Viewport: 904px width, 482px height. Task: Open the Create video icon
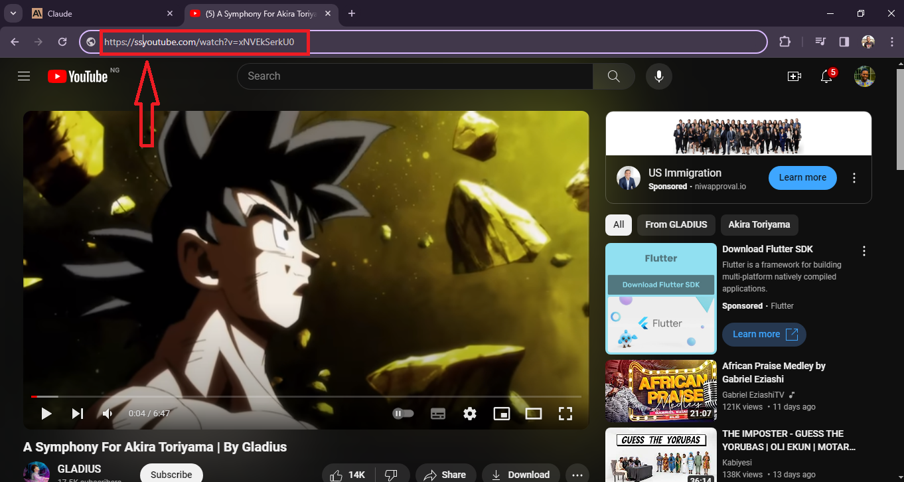794,76
